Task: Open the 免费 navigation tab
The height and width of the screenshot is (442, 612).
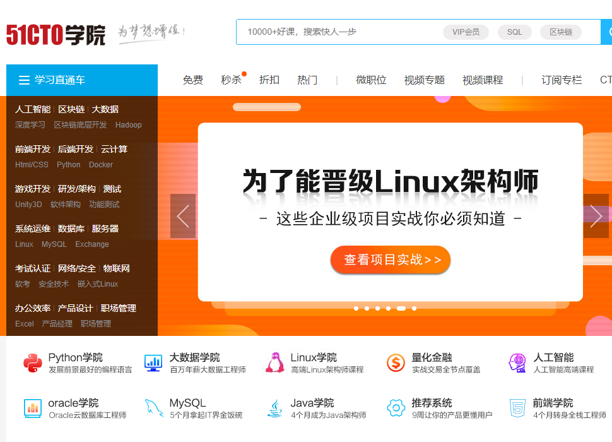Action: tap(193, 80)
